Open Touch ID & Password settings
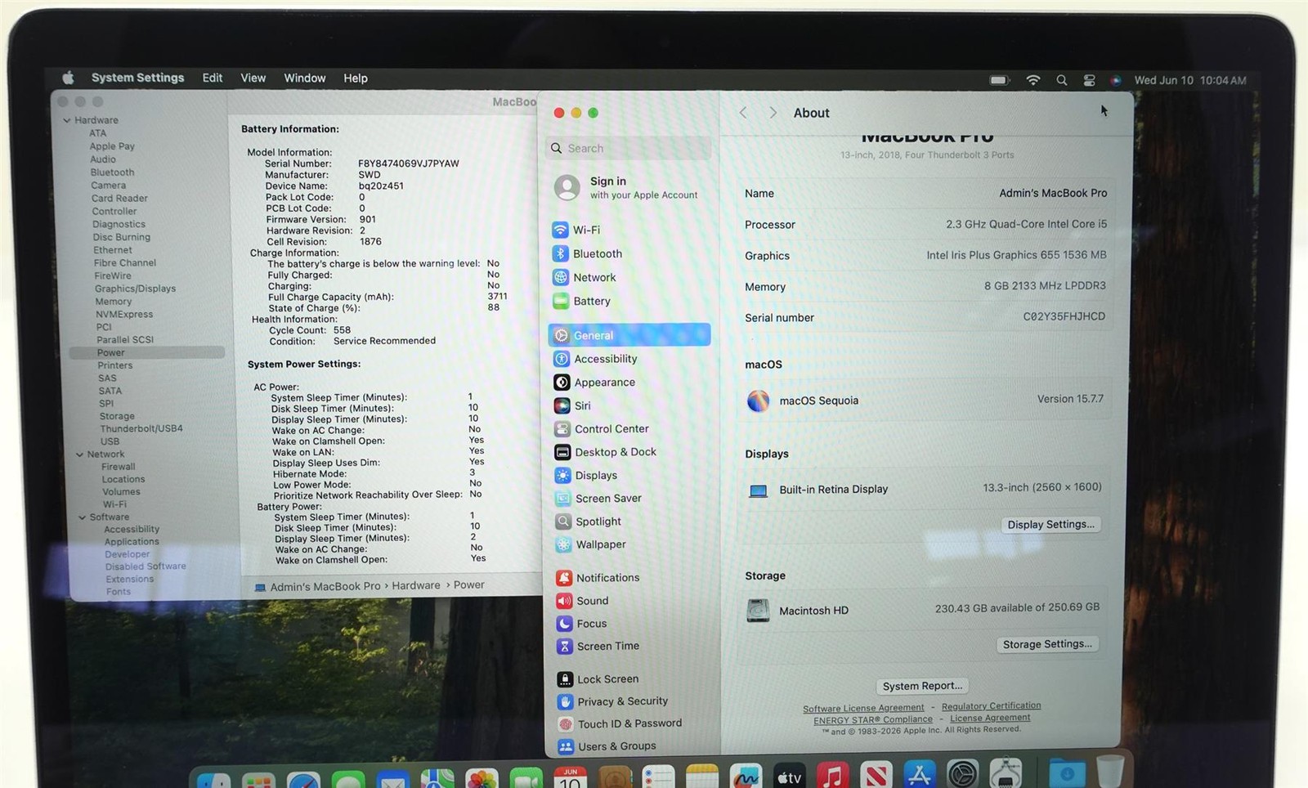Screen dimensions: 1308x788 point(620,723)
